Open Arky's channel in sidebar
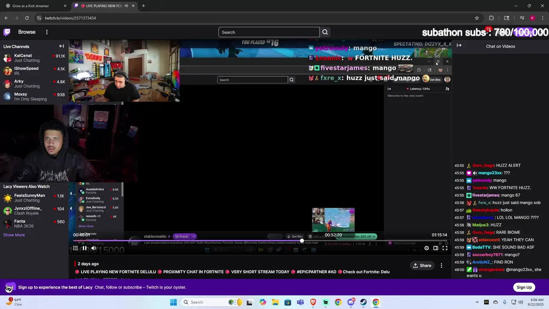This screenshot has width=549, height=309. click(34, 84)
